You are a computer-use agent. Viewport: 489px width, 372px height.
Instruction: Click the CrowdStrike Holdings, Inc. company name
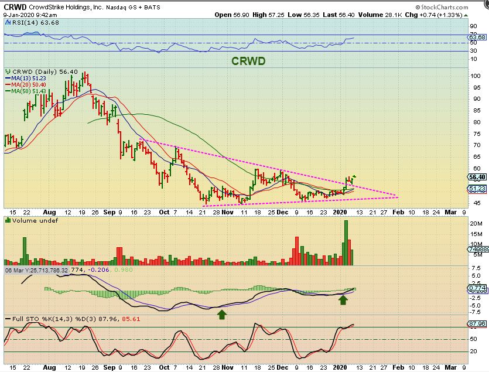click(x=66, y=7)
